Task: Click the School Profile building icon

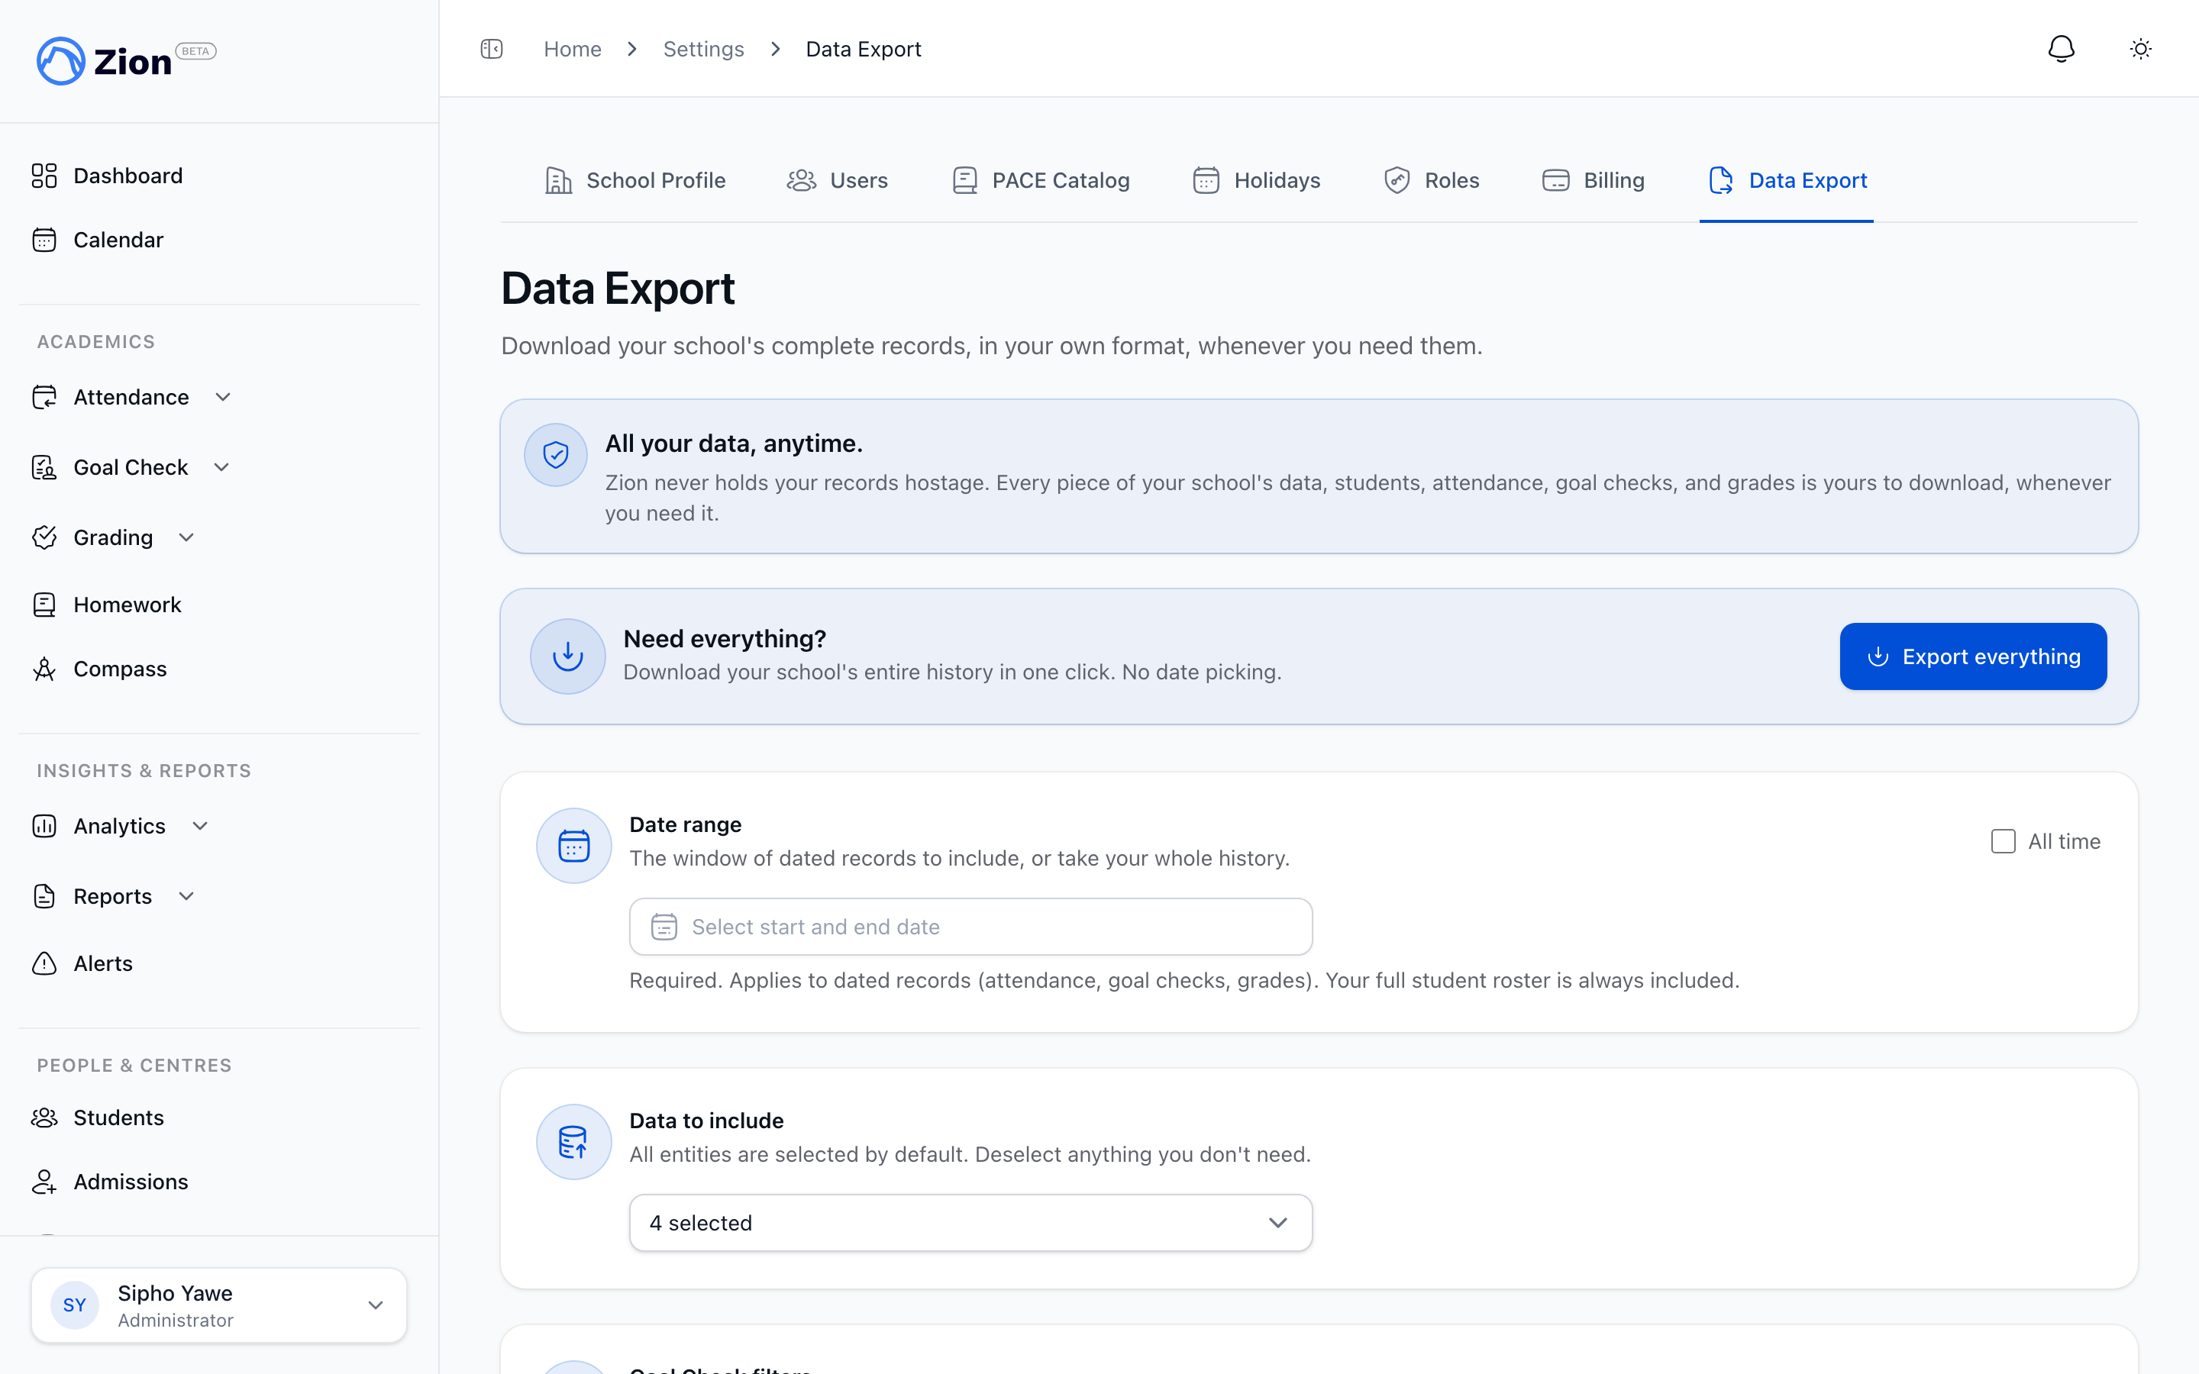Action: (558, 180)
